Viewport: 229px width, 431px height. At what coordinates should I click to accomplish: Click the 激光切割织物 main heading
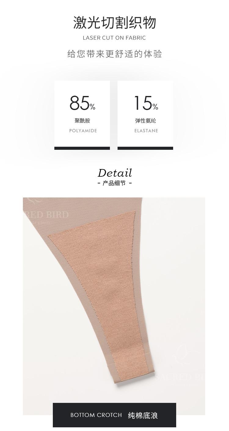[114, 23]
